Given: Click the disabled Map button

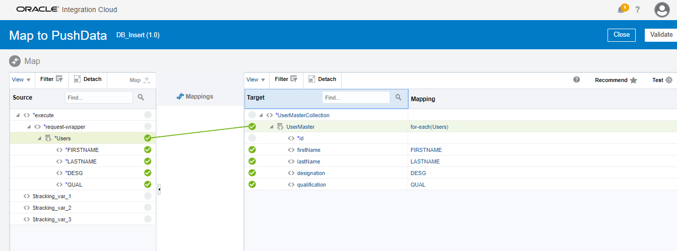Looking at the screenshot, I should point(140,80).
